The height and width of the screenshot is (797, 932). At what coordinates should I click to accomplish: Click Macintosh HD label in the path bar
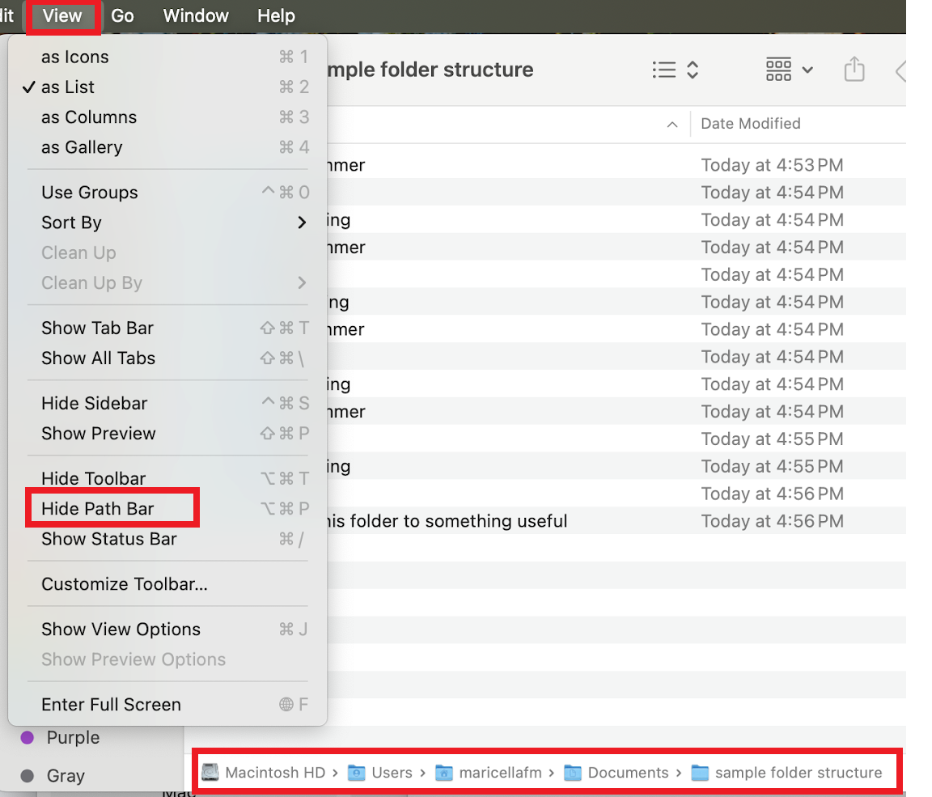(275, 773)
